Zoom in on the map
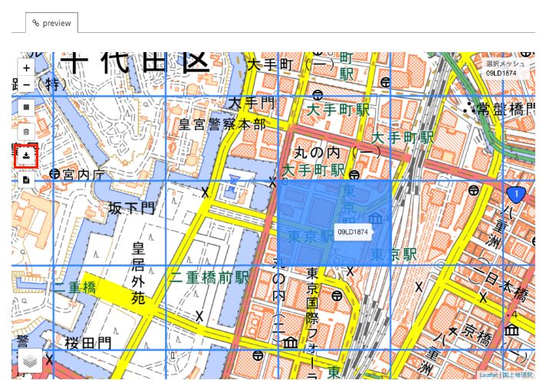Image resolution: width=549 pixels, height=390 pixels. point(26,68)
